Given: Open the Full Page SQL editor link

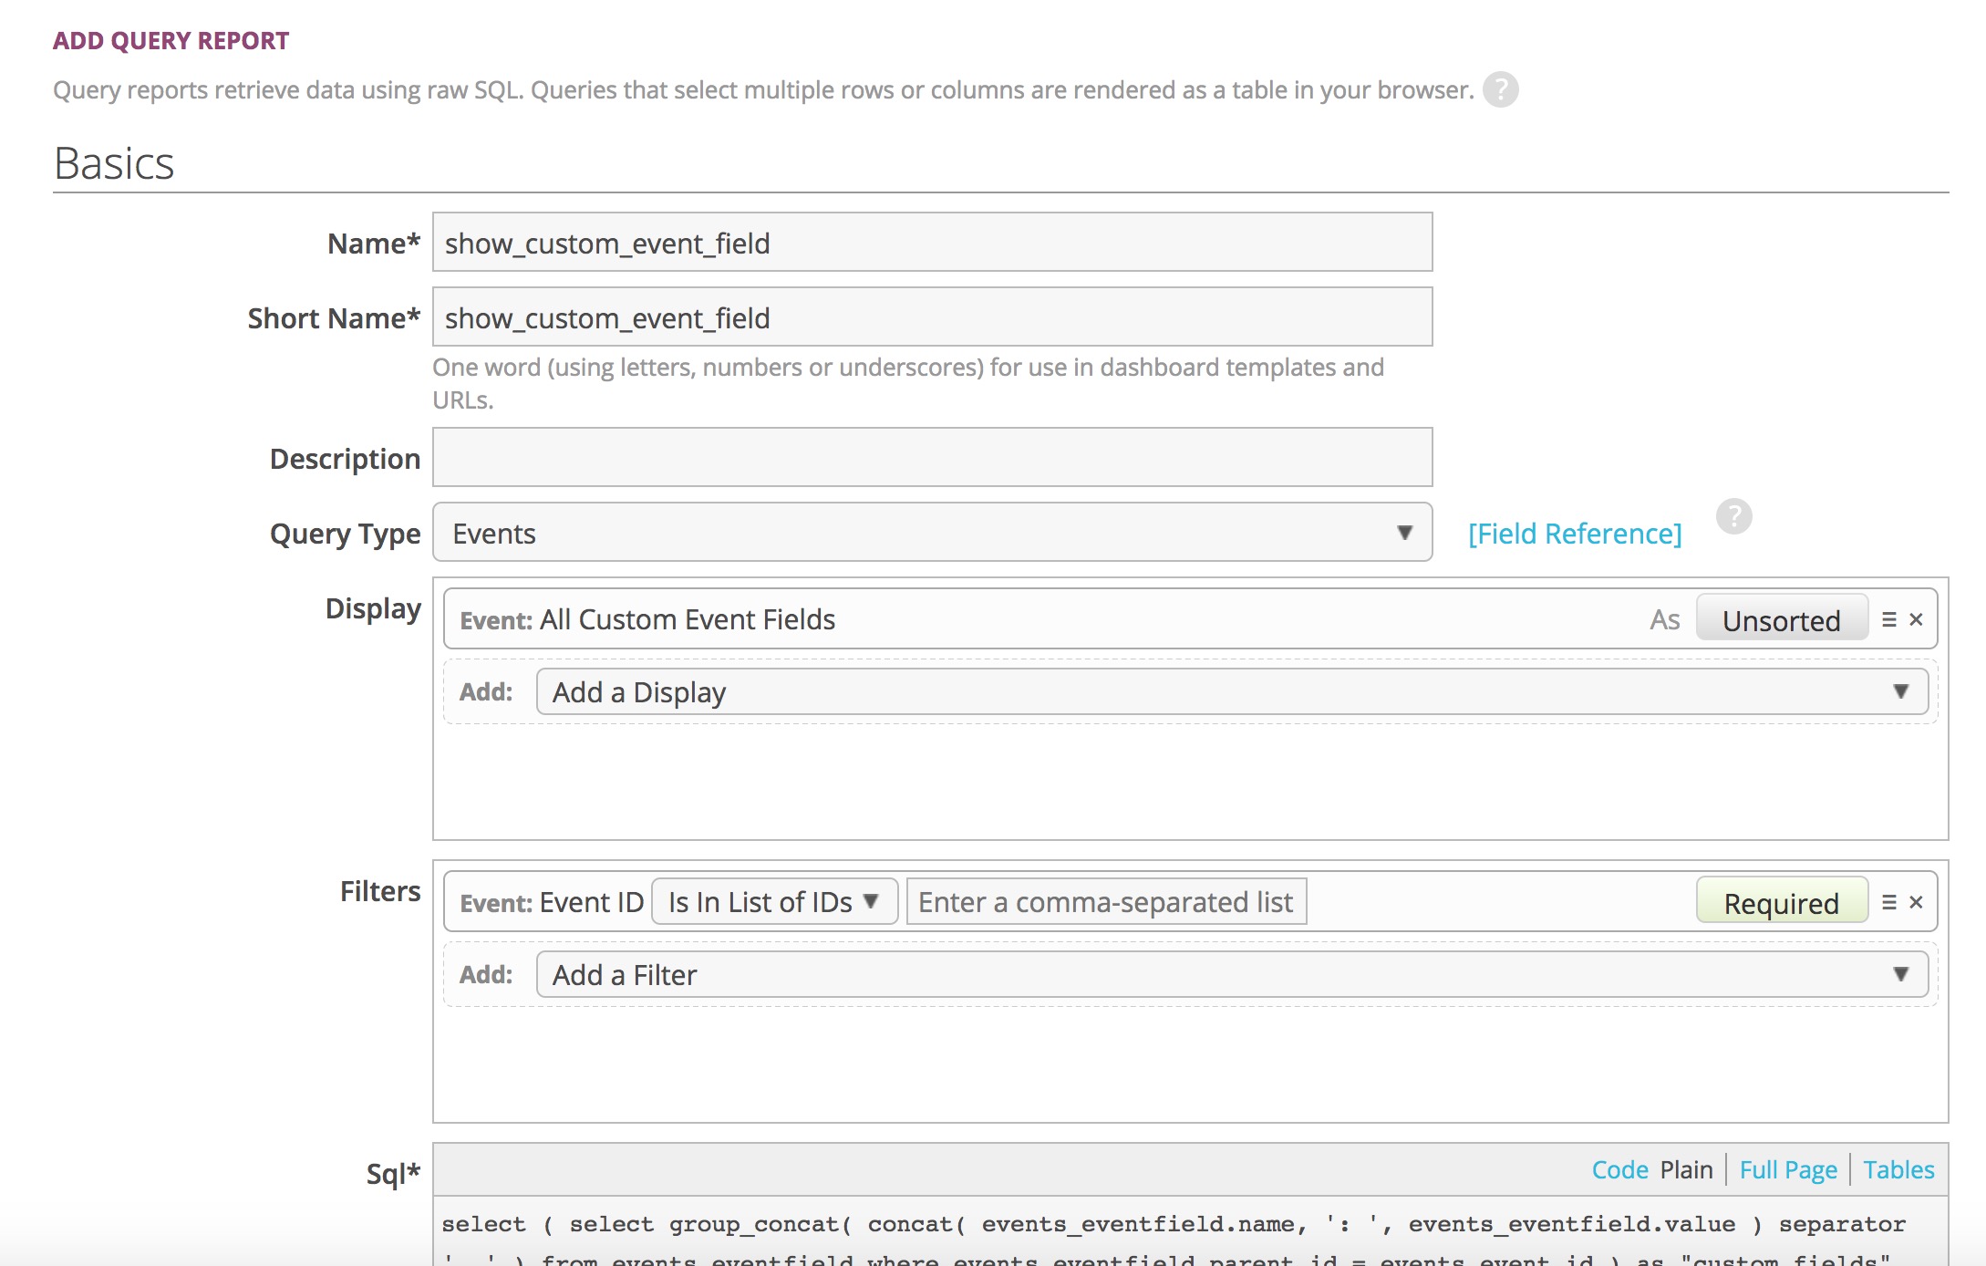Looking at the screenshot, I should point(1787,1169).
